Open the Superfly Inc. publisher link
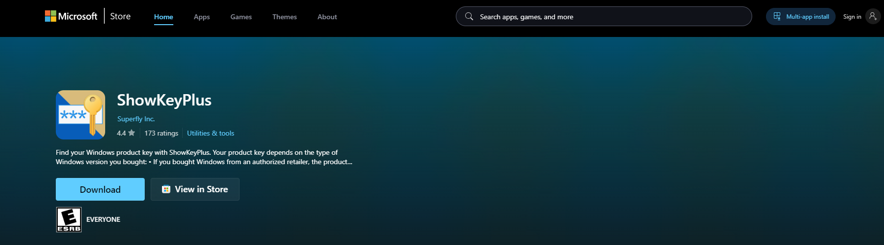The image size is (884, 245). click(136, 119)
